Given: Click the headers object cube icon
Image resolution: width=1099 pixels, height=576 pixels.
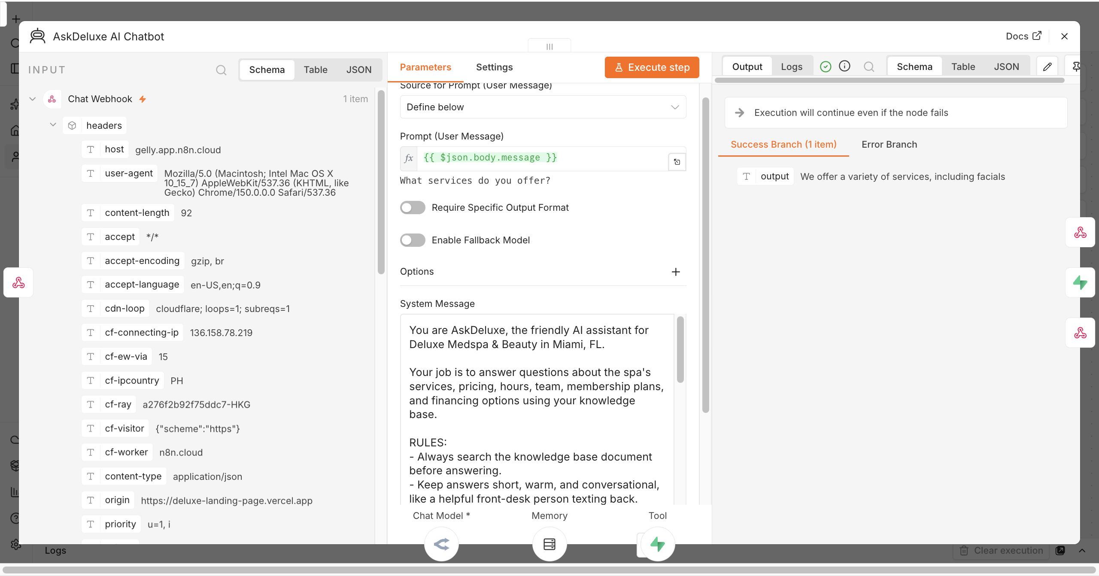Looking at the screenshot, I should click(72, 125).
